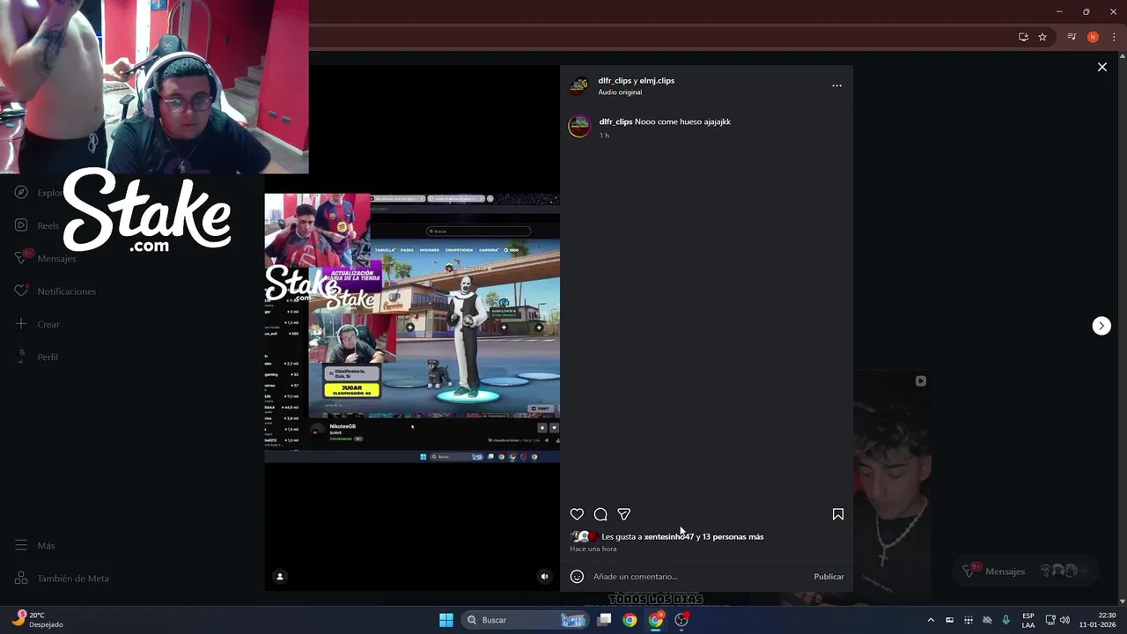Open the post's 'Hace una hora' timestamp
The height and width of the screenshot is (634, 1127).
pos(593,549)
